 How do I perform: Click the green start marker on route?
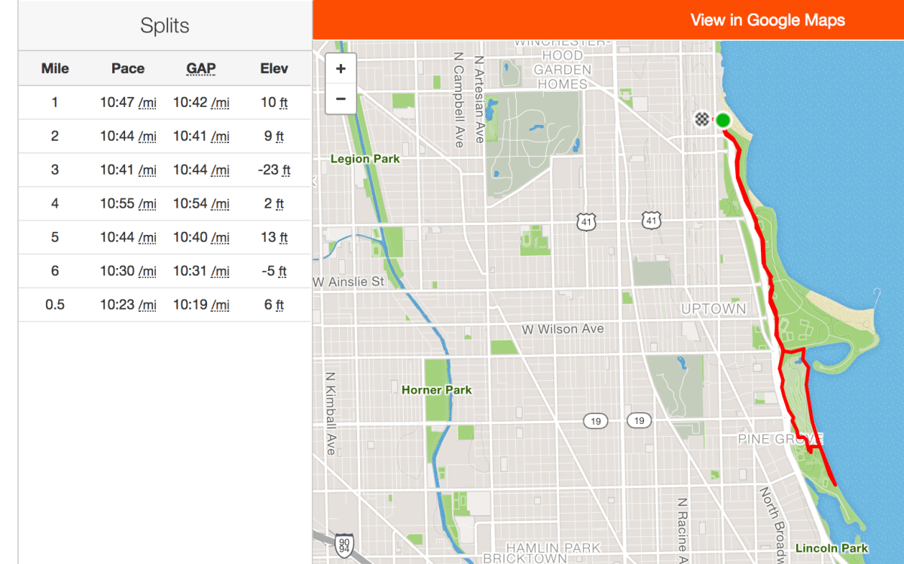[723, 120]
